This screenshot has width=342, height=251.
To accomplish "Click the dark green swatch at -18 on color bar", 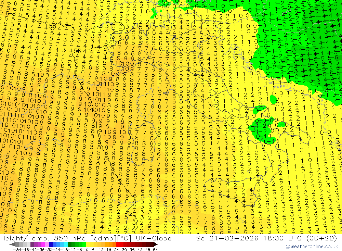I will [69, 244].
